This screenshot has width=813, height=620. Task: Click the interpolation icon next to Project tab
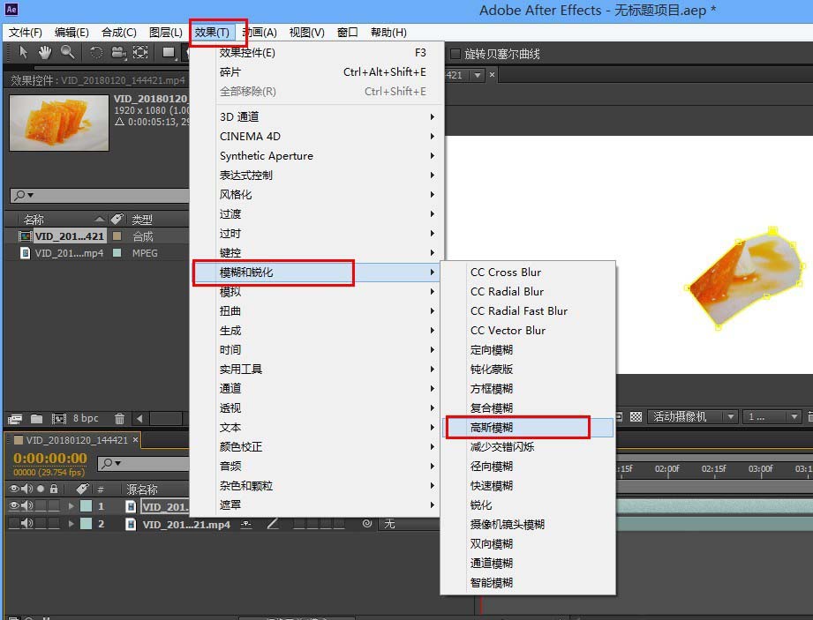click(x=13, y=419)
